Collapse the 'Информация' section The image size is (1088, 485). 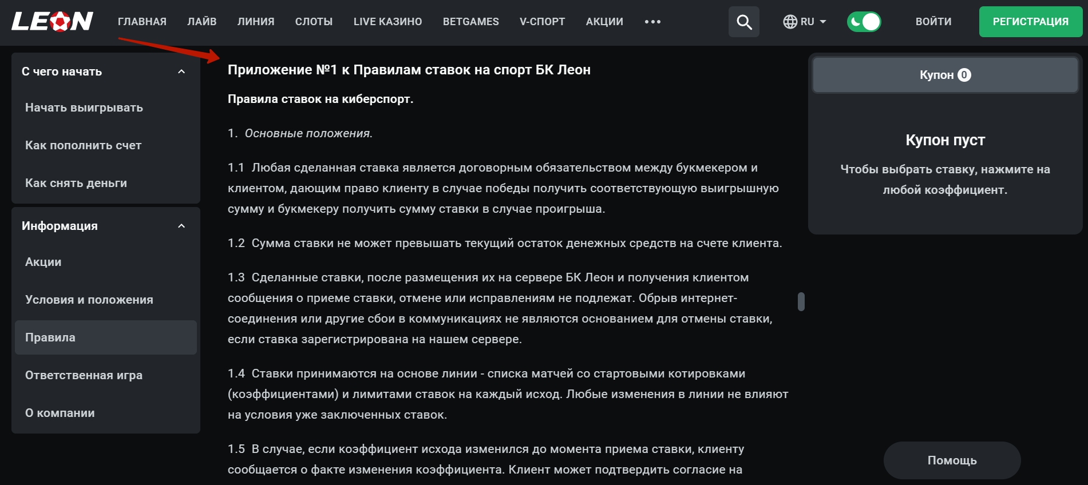(x=181, y=226)
